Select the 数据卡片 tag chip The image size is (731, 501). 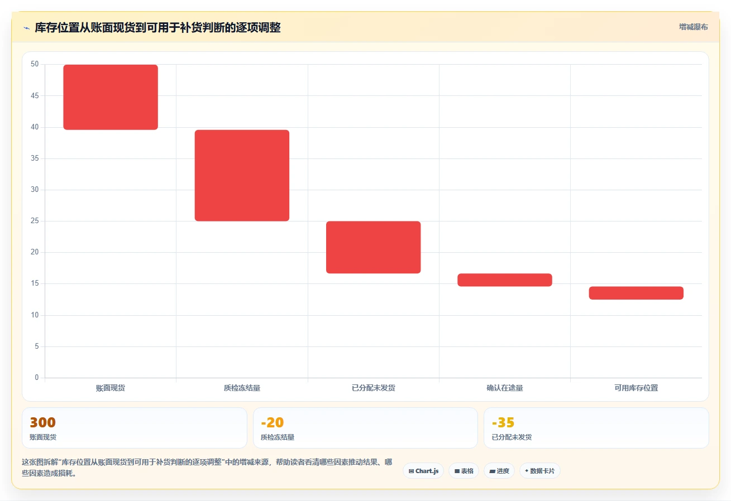pyautogui.click(x=539, y=471)
